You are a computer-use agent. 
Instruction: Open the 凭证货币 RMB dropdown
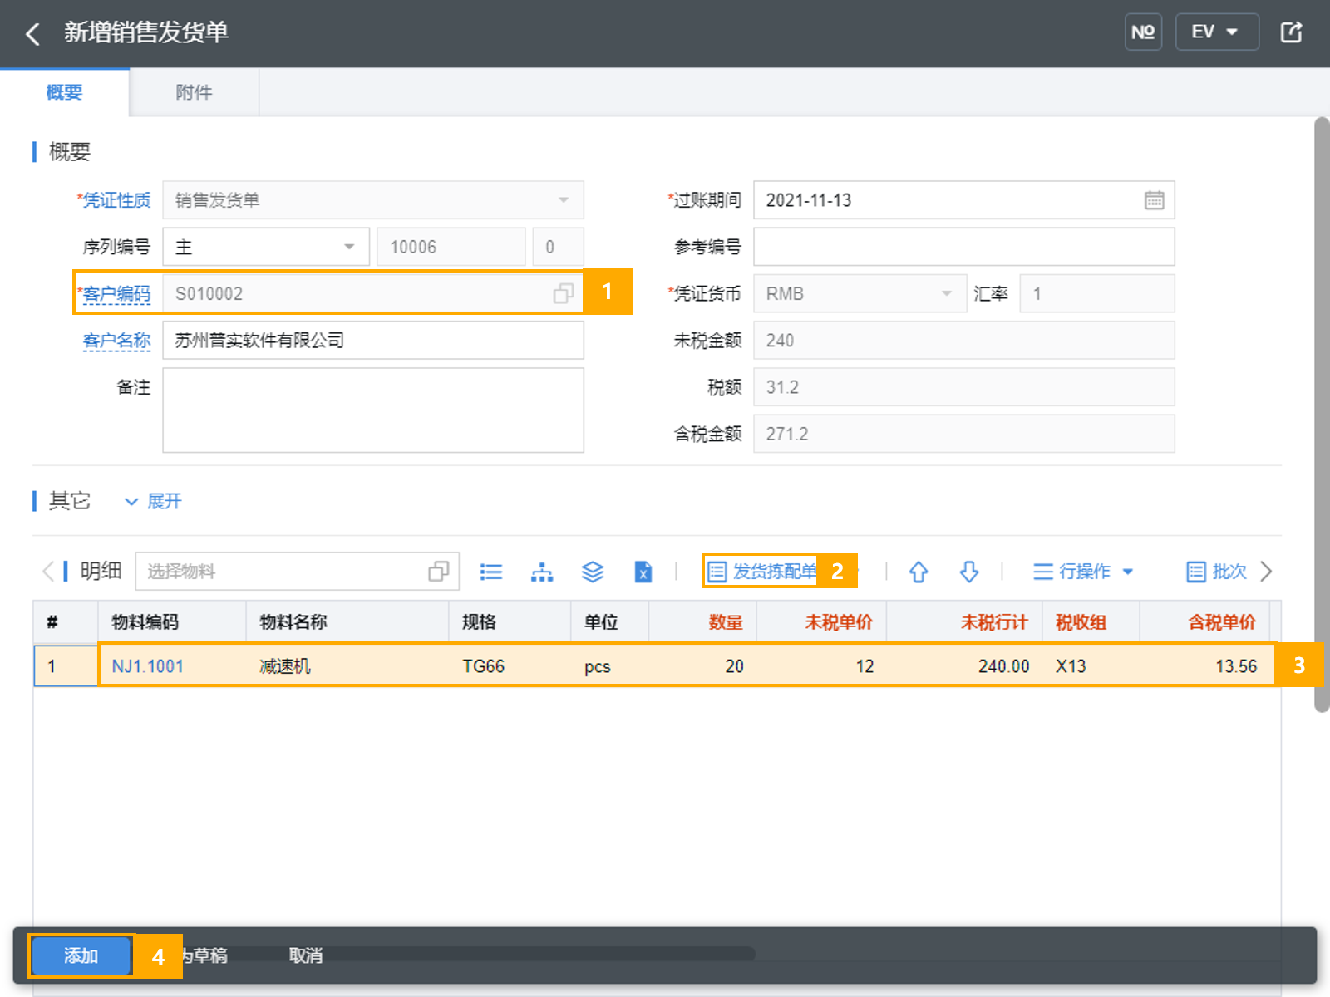(860, 293)
